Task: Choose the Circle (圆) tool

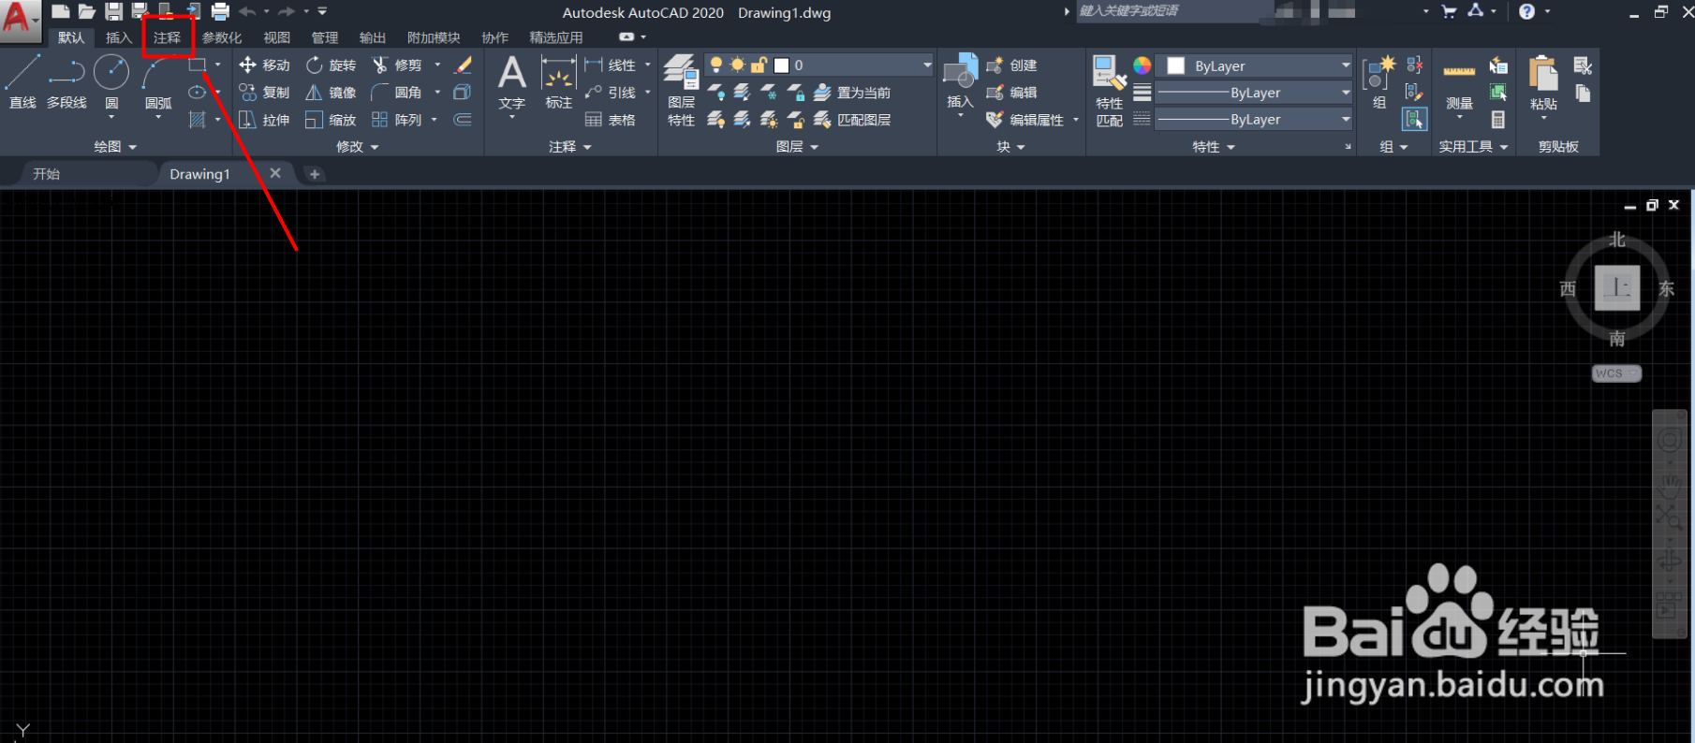Action: (x=111, y=81)
